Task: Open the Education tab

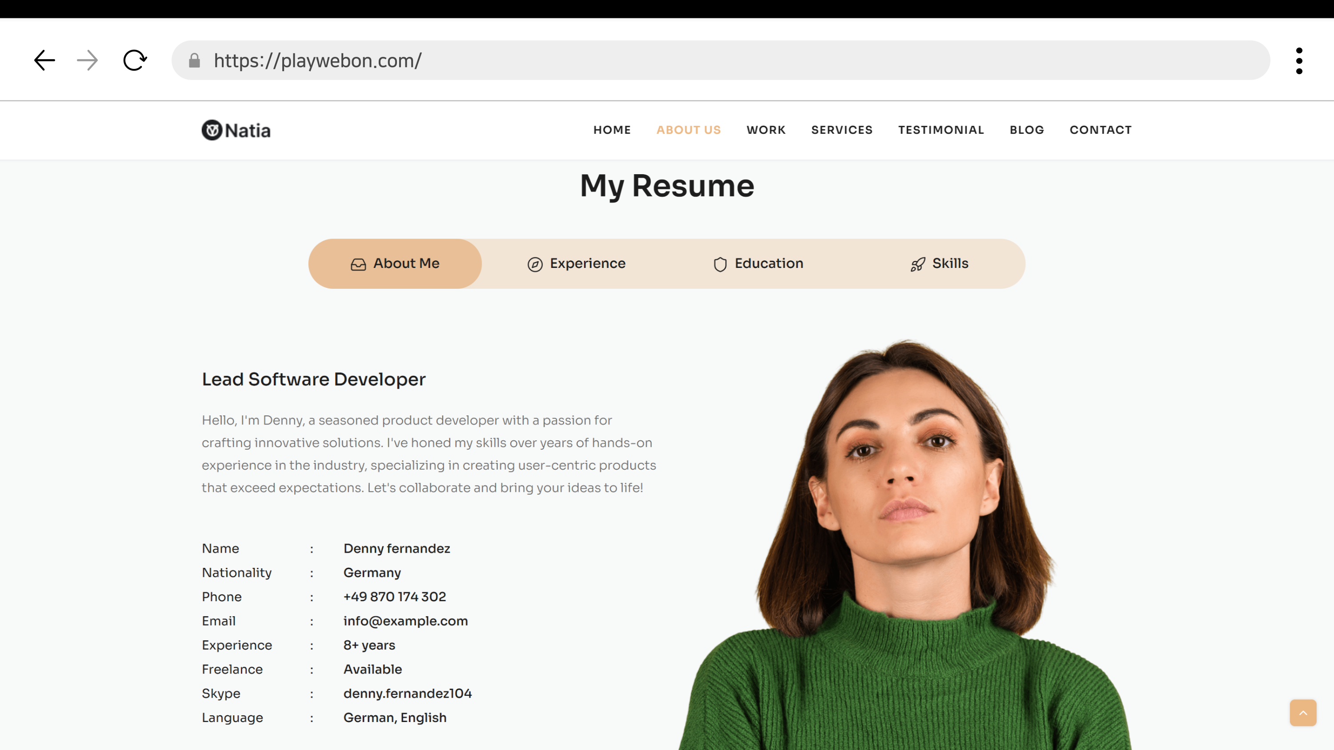Action: point(758,263)
